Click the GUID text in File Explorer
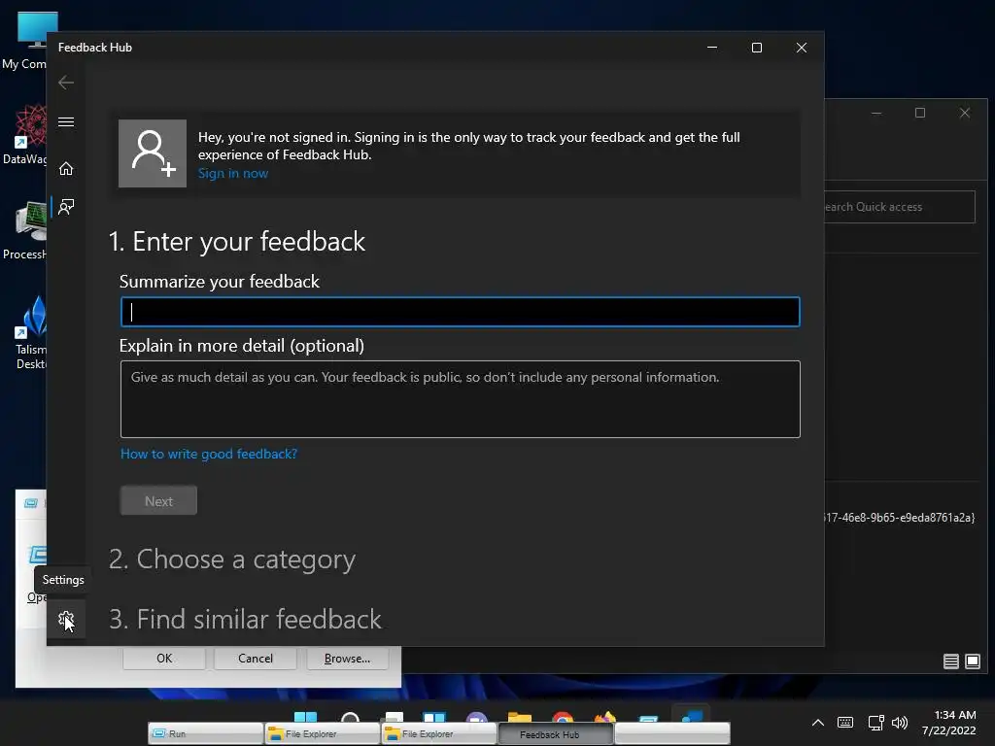 [x=900, y=518]
